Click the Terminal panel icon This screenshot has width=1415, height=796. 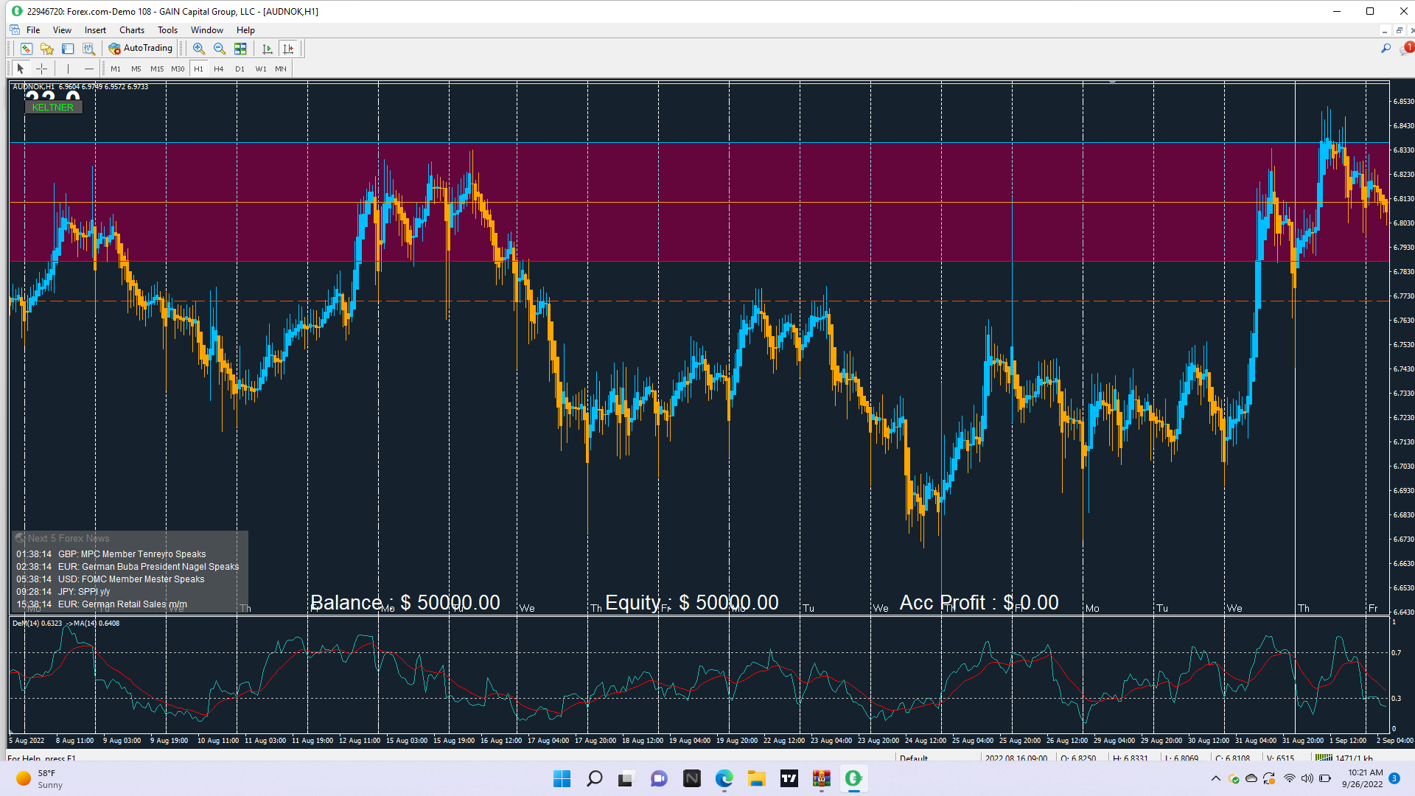coord(68,49)
